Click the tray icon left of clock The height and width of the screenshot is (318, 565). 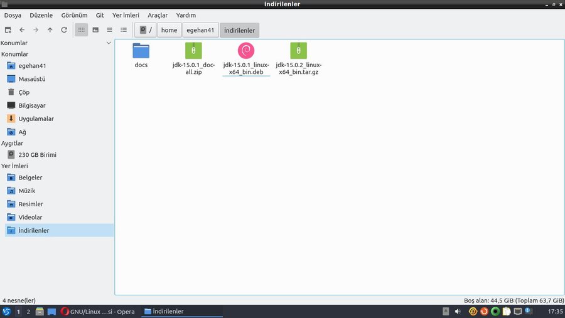point(529,311)
